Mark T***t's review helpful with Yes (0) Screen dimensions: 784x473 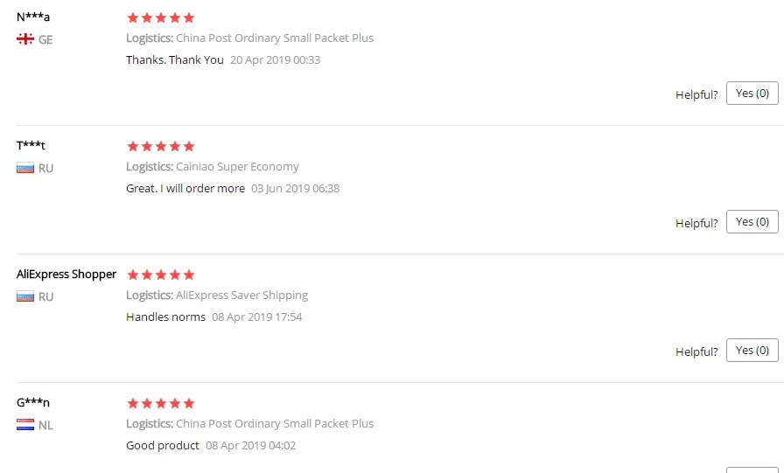coord(752,222)
